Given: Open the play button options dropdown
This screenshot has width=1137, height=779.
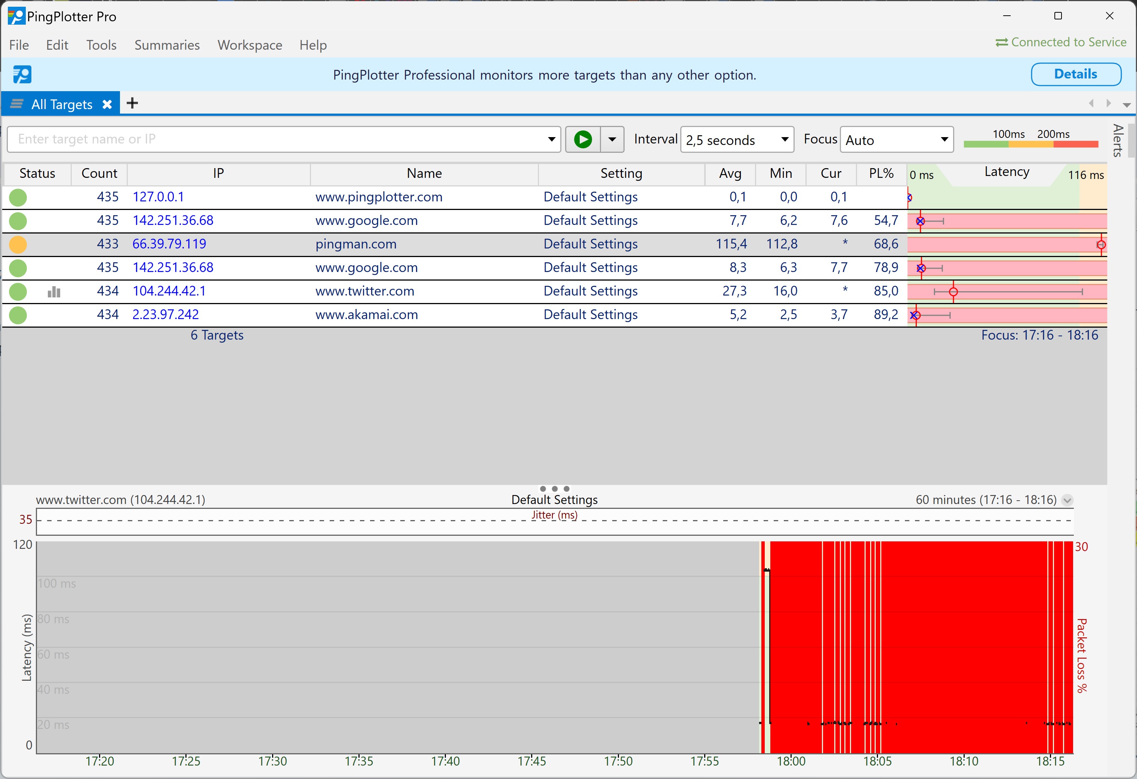Looking at the screenshot, I should click(x=612, y=139).
